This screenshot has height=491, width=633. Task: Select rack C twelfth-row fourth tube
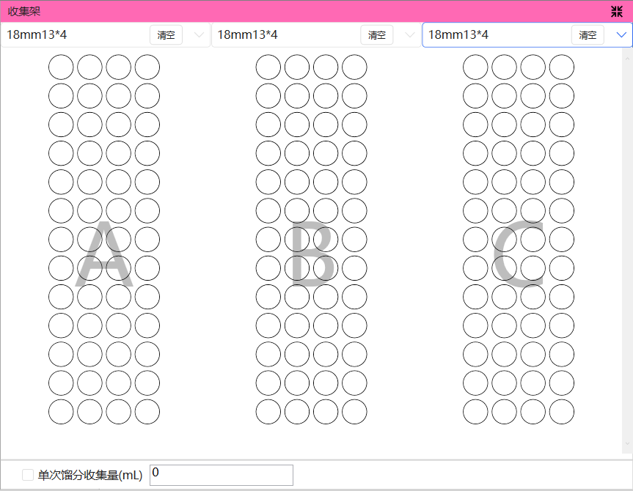(x=562, y=383)
